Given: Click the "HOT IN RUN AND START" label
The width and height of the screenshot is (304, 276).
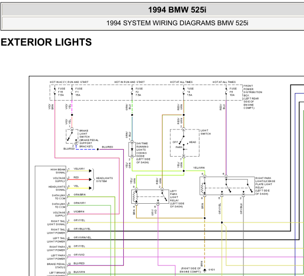Looking at the screenshot, I should [129, 82].
